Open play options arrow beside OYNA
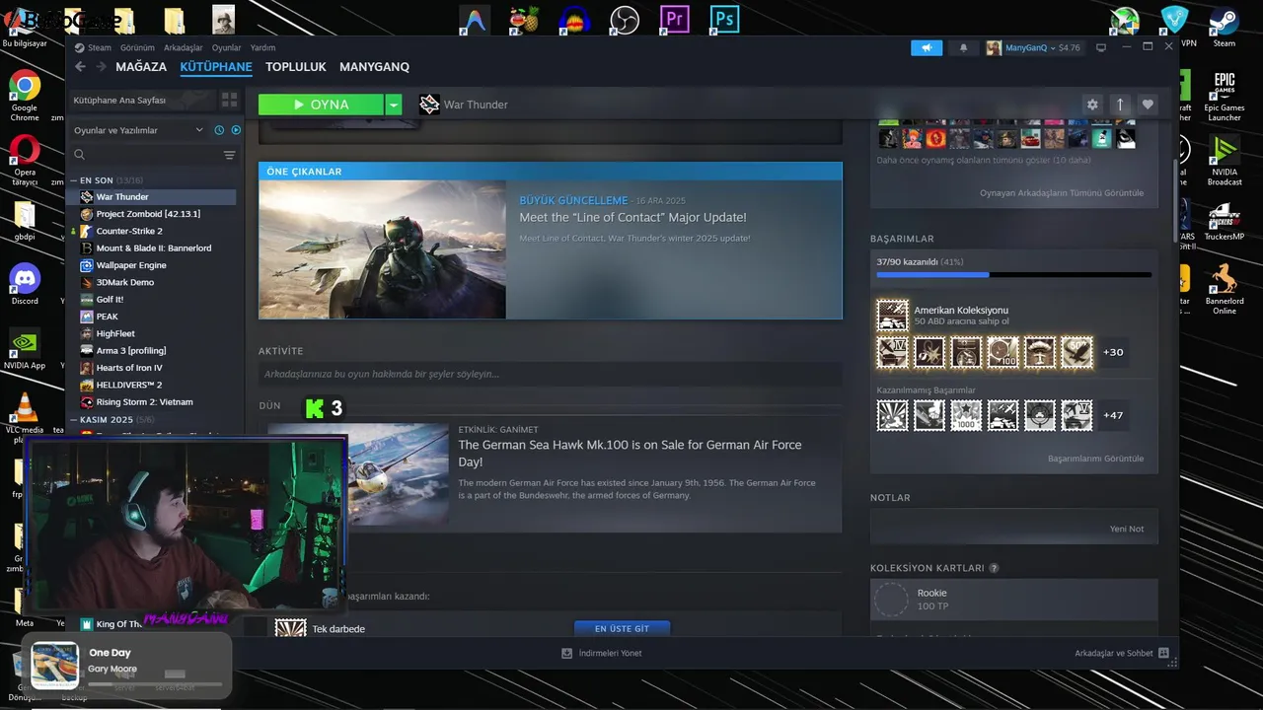Image resolution: width=1263 pixels, height=710 pixels. pyautogui.click(x=394, y=105)
